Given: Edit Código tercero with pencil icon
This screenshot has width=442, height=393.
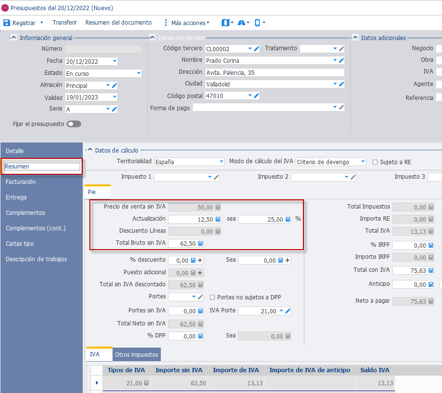Looking at the screenshot, I should tap(257, 49).
